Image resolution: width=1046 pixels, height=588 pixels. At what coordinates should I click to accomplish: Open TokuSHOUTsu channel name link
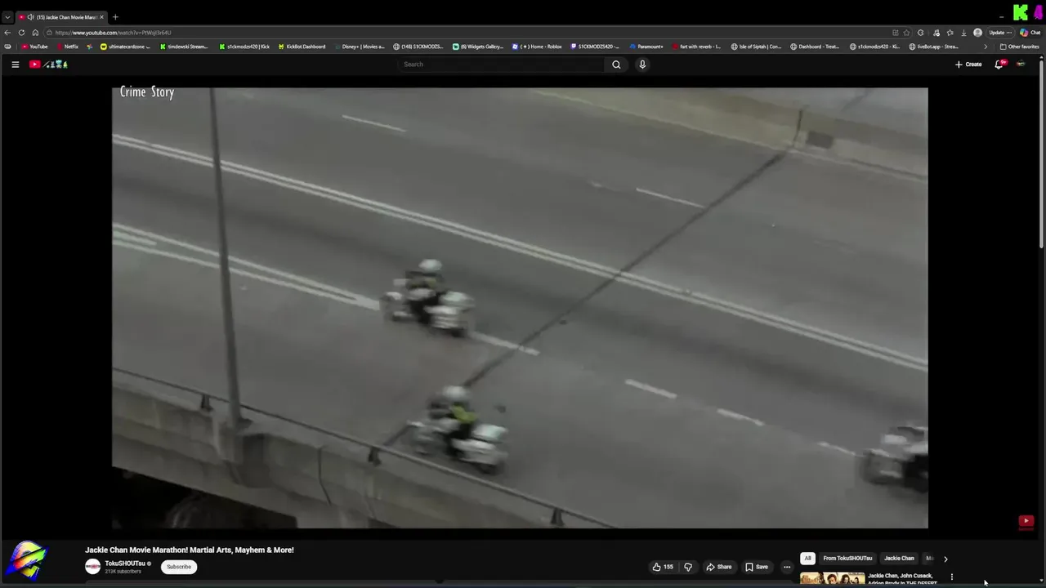coord(125,563)
